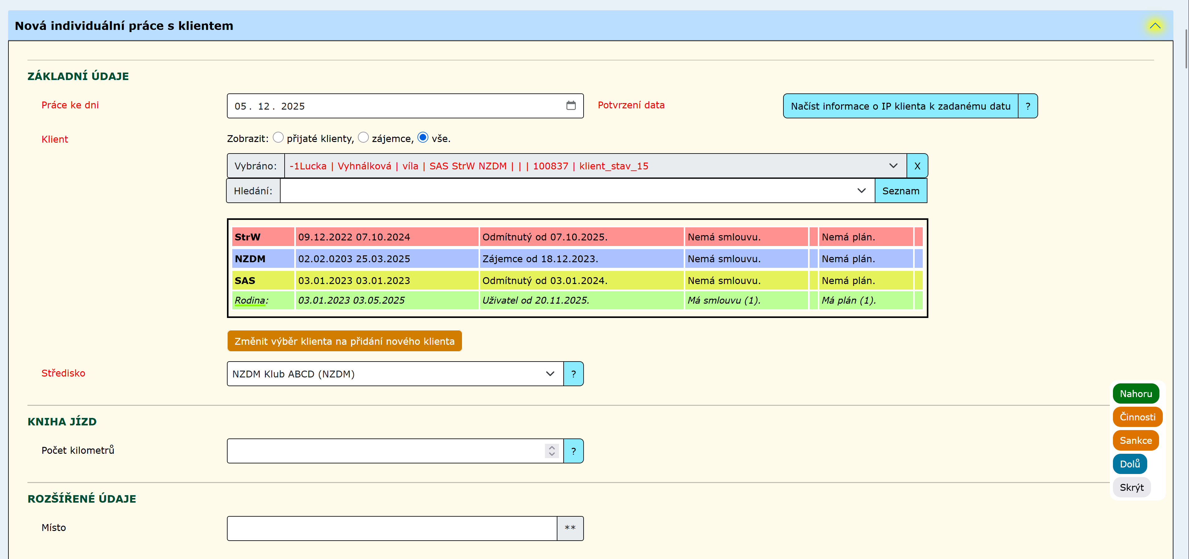
Task: Select the zájemce radio option
Action: [363, 137]
